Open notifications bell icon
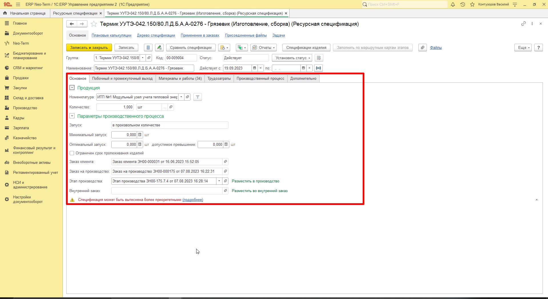The height and width of the screenshot is (299, 548). (453, 4)
